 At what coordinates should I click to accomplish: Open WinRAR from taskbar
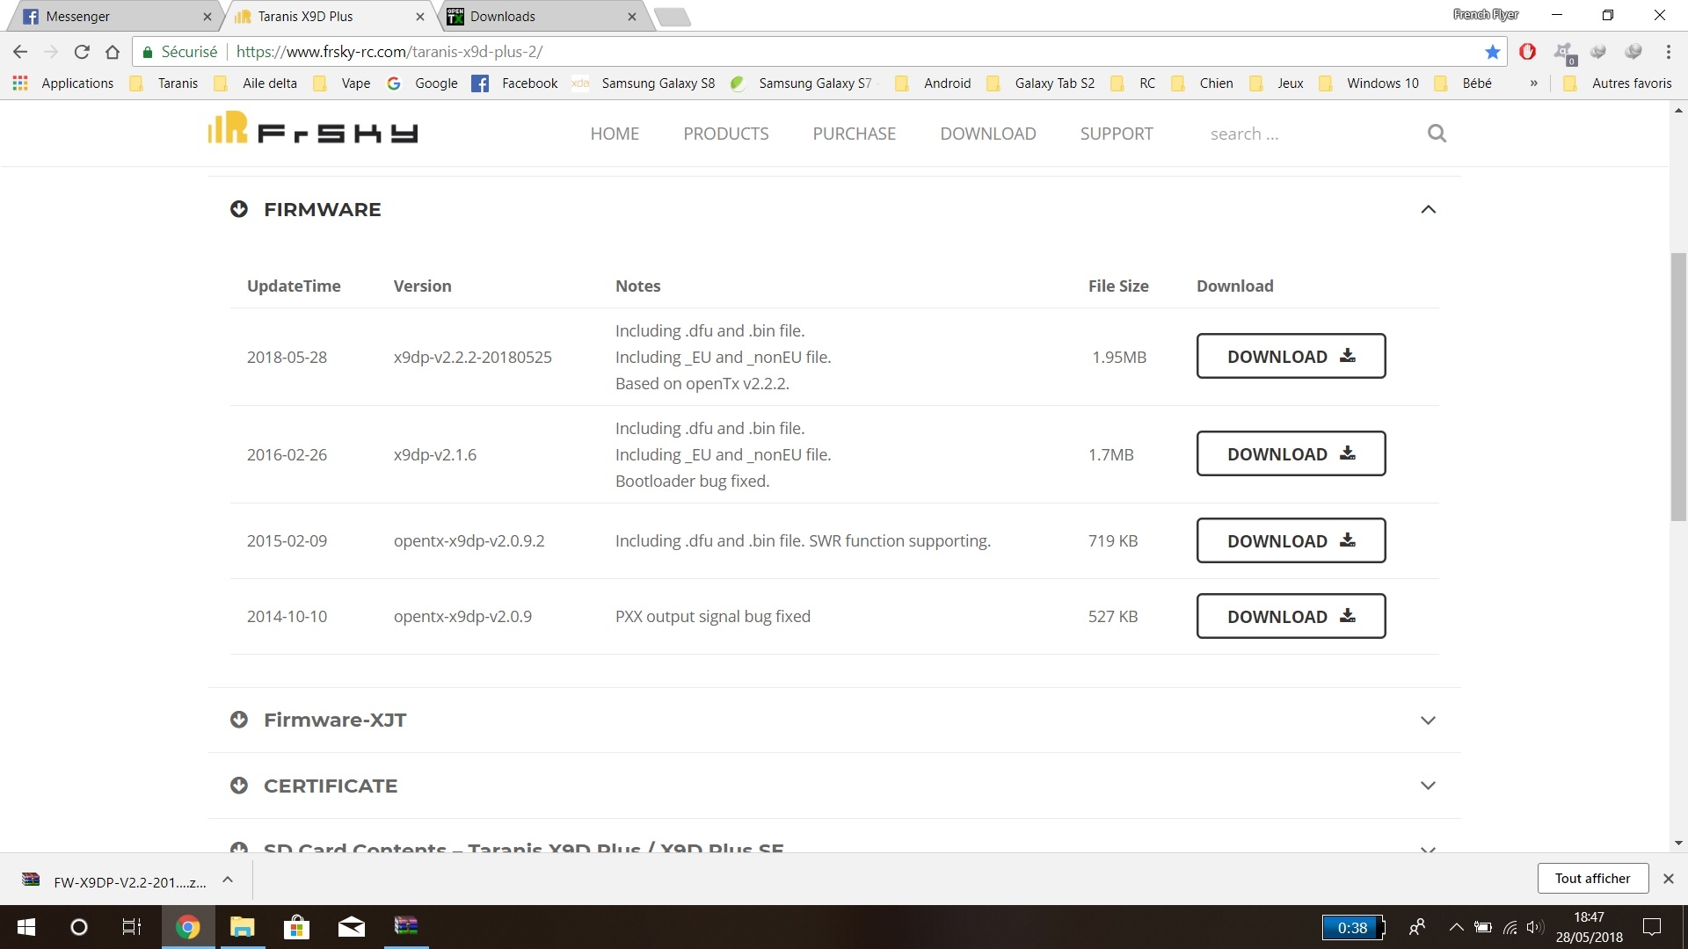click(x=405, y=927)
